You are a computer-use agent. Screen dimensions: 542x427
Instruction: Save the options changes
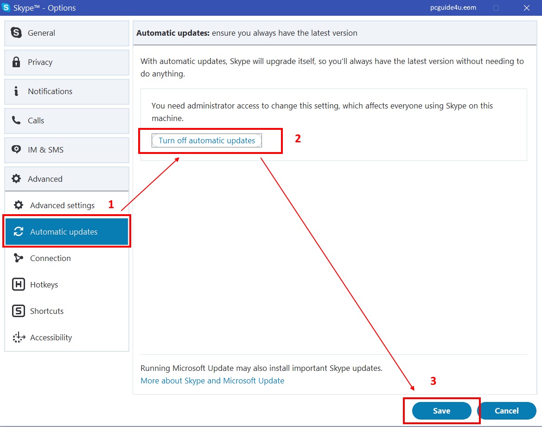(x=441, y=411)
